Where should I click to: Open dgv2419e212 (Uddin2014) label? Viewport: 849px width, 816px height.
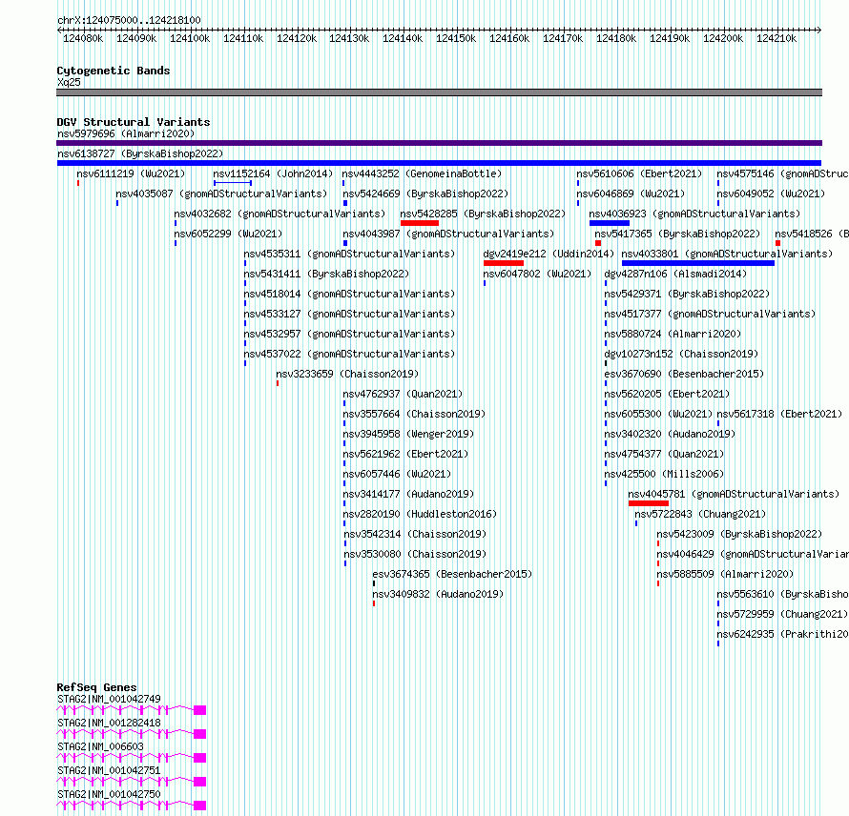tap(549, 254)
